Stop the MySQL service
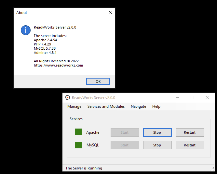This screenshot has width=217, height=174. pos(157,145)
